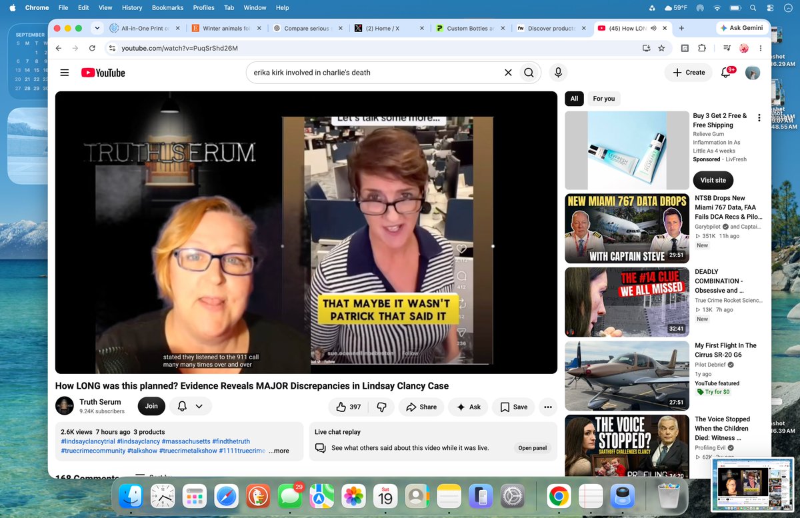Click the Chrome address bar URL
Screen dimensions: 800x518
[180, 48]
